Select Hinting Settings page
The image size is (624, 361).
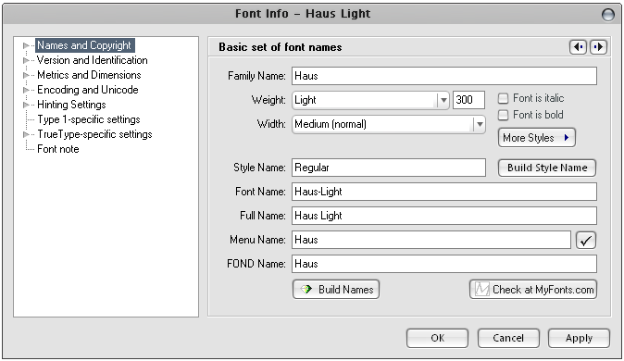[71, 105]
